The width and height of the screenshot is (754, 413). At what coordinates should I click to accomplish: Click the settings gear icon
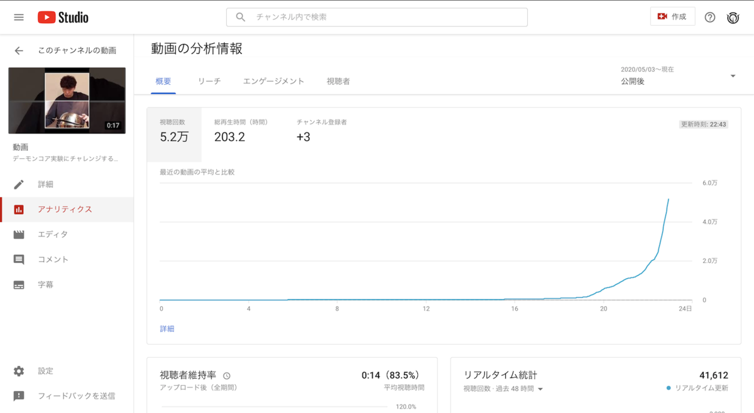tap(19, 371)
